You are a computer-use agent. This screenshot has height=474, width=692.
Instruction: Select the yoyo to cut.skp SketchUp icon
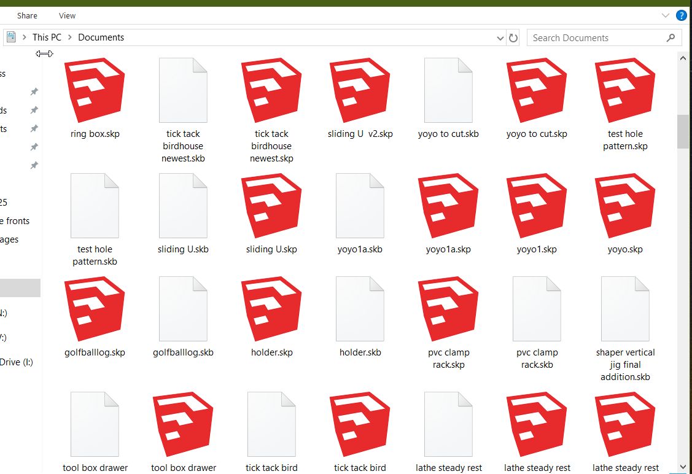(537, 90)
